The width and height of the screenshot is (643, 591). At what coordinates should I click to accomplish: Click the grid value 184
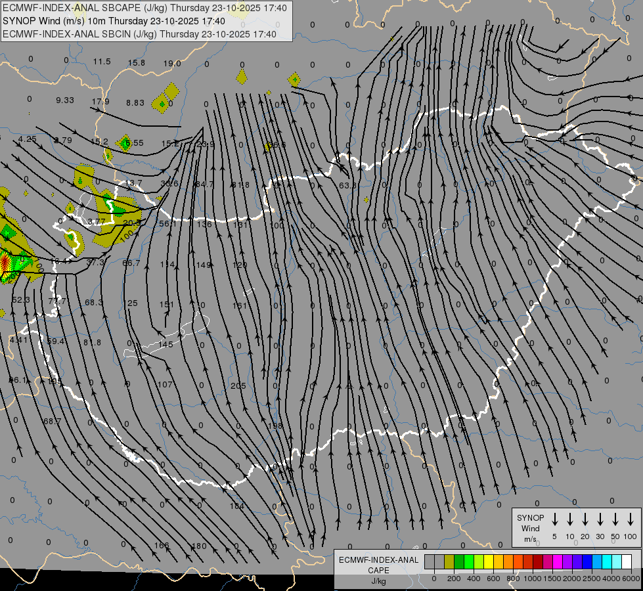[237, 506]
